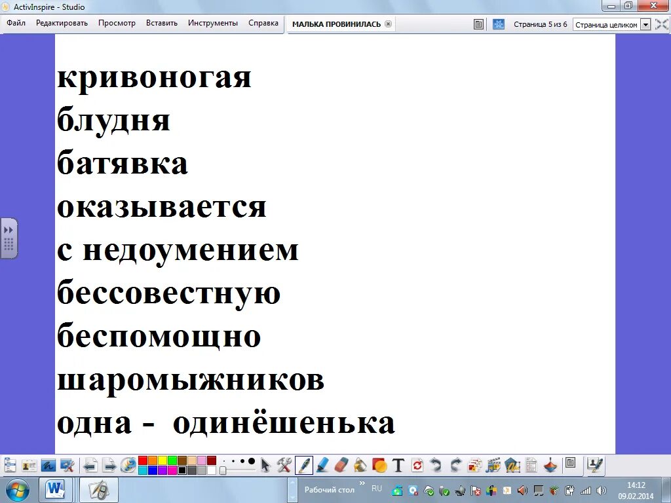671x503 pixels.
Task: Click the page-zoom combo box text
Action: click(606, 24)
